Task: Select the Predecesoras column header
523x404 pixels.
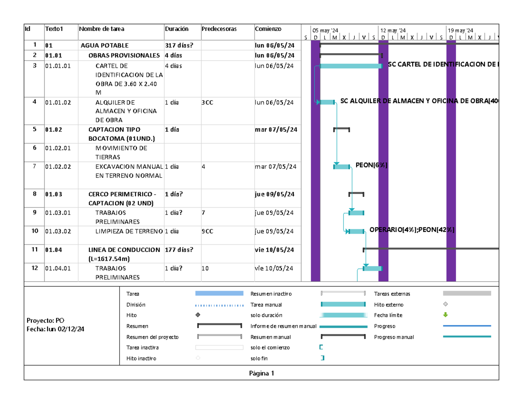Action: point(219,29)
